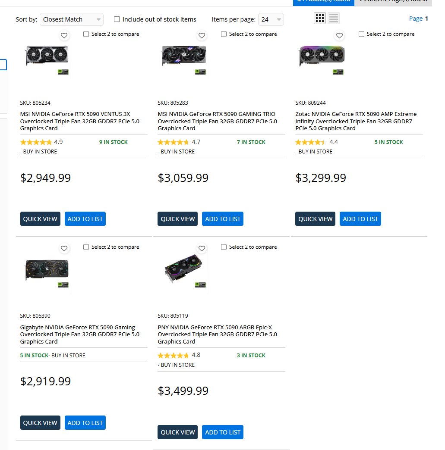Click heart icon on Gigabyte RTX 5090 Gaming

(64, 248)
